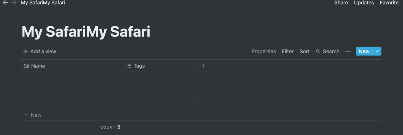
Task: Open the Properties menu
Action: (x=264, y=52)
